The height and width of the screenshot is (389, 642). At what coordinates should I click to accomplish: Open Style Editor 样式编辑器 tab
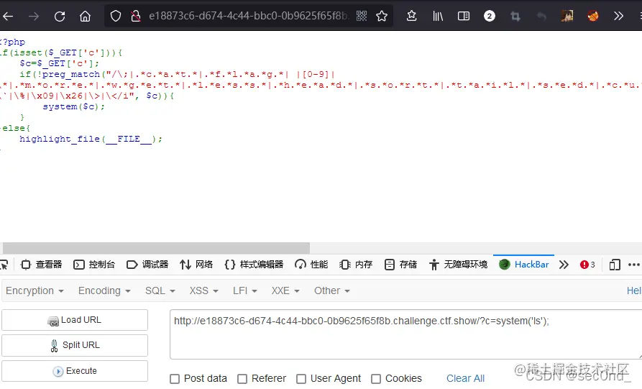tap(254, 265)
